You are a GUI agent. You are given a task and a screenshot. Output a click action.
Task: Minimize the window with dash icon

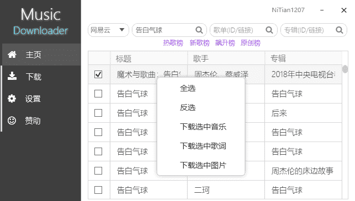pyautogui.click(x=322, y=10)
